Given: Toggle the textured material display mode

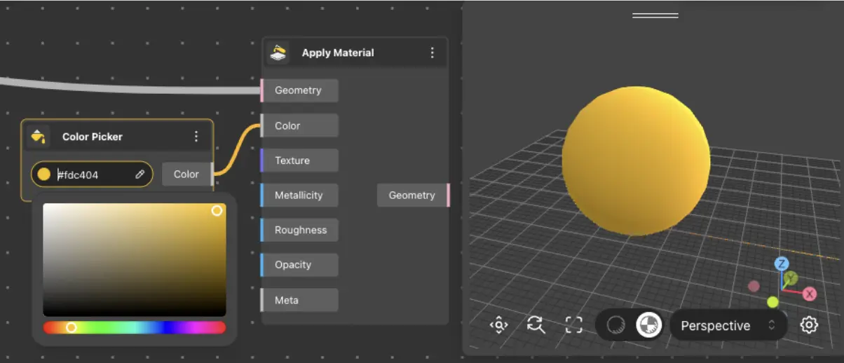Looking at the screenshot, I should (x=648, y=325).
